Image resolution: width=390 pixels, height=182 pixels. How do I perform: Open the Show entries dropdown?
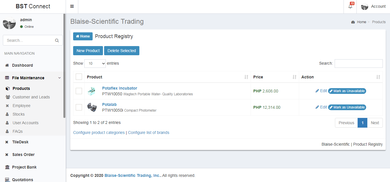95,64
